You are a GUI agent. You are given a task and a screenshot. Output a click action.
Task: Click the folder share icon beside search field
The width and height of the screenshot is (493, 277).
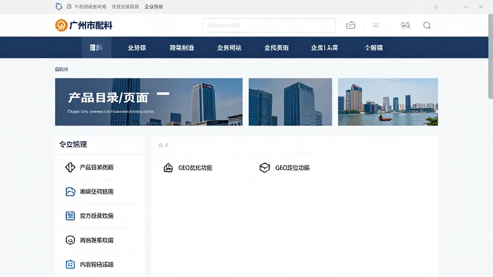pos(351,25)
